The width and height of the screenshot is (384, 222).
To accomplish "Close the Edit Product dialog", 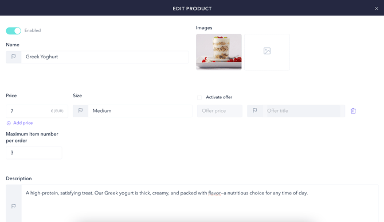I will [x=377, y=9].
